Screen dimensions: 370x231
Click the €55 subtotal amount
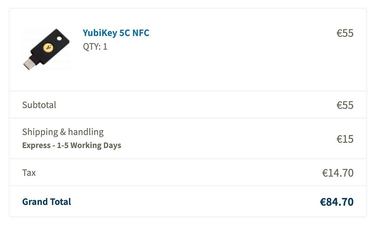(345, 105)
